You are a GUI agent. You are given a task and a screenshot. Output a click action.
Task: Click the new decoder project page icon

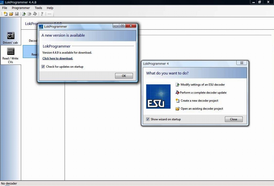[178, 101]
